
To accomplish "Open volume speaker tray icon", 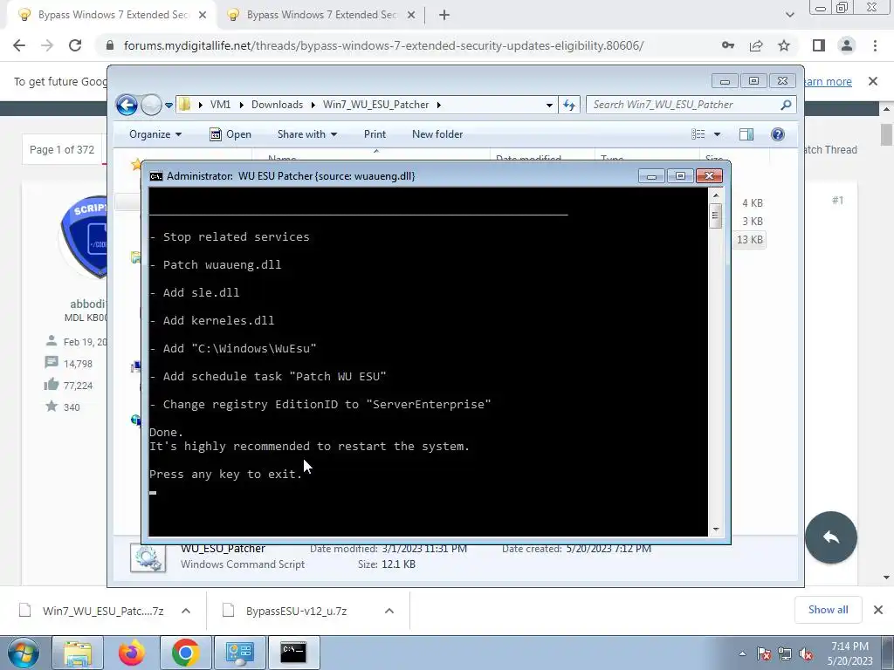I will (x=806, y=654).
